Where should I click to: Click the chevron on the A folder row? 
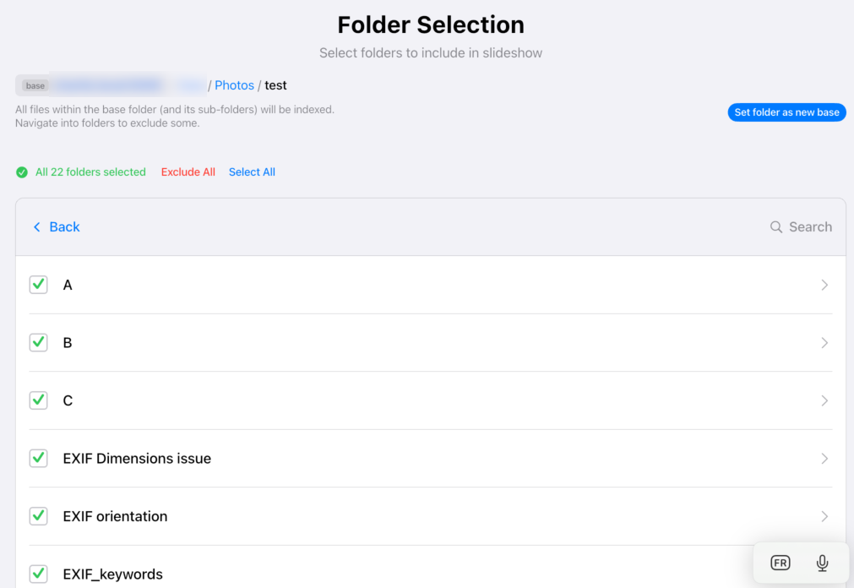(x=824, y=285)
